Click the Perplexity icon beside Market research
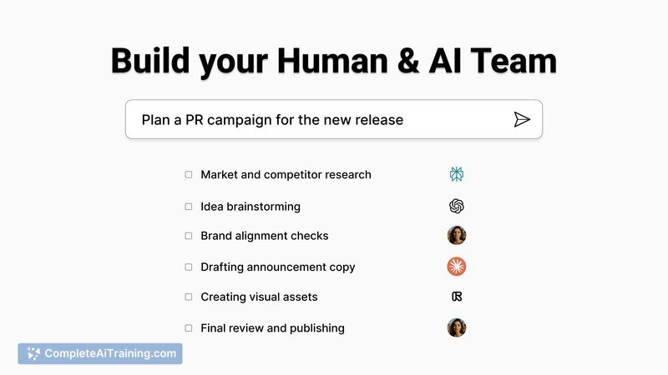This screenshot has width=668, height=375. tap(456, 174)
